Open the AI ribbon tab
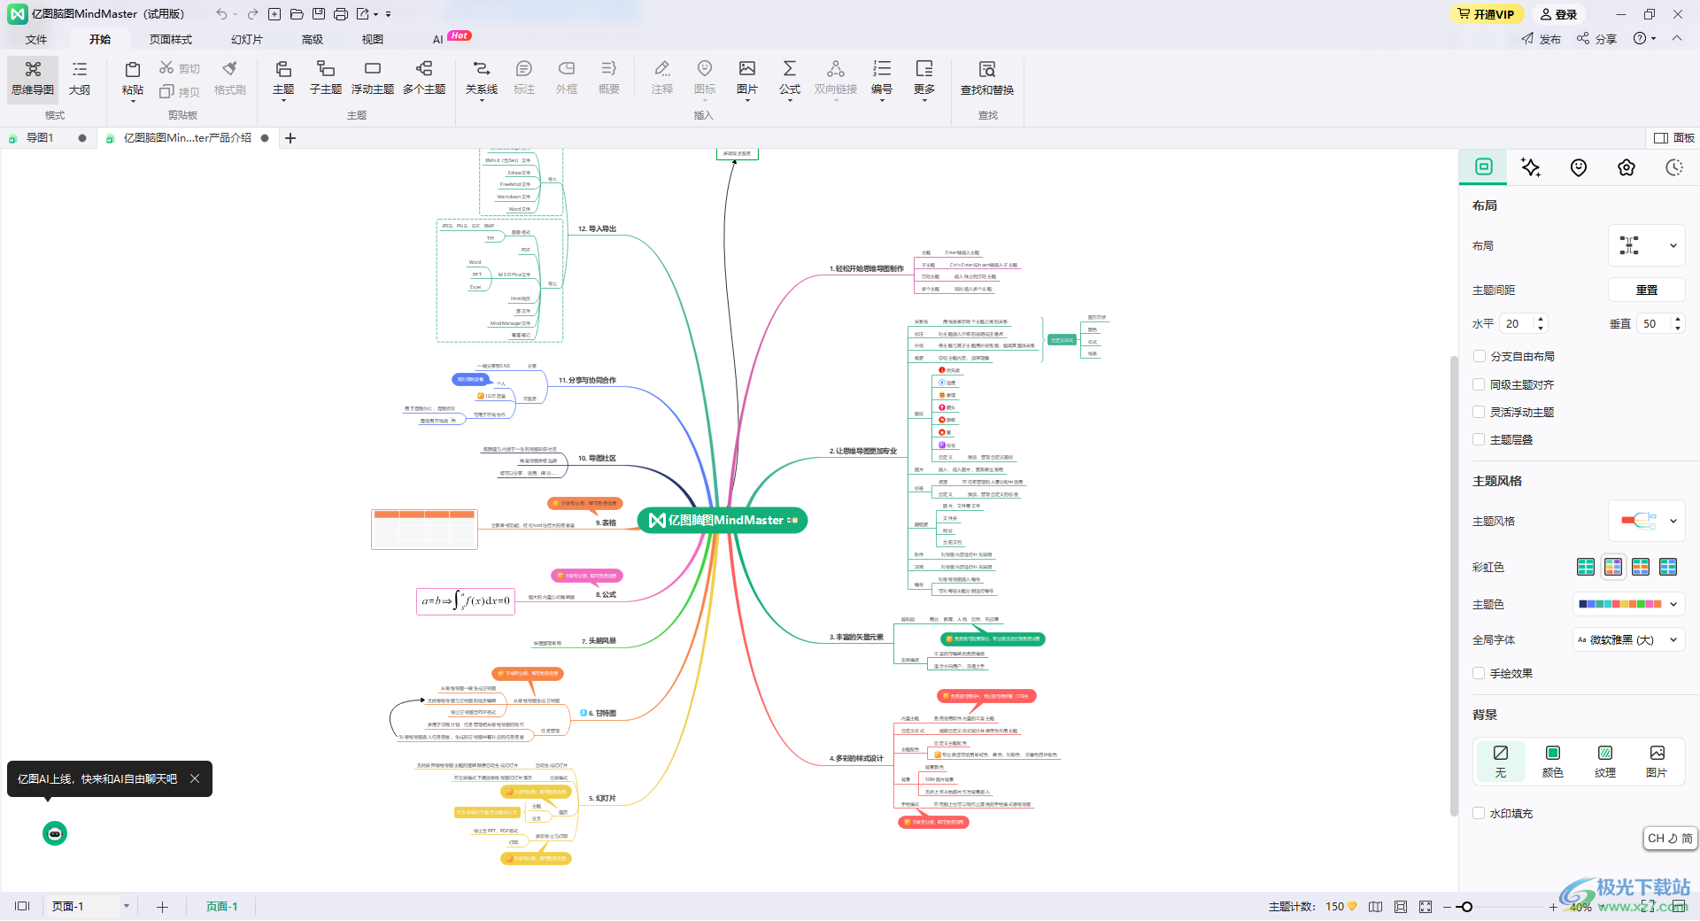1700x921 pixels. point(437,39)
